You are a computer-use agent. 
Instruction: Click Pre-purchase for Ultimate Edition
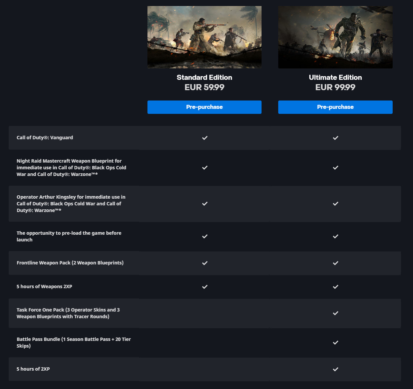(335, 107)
